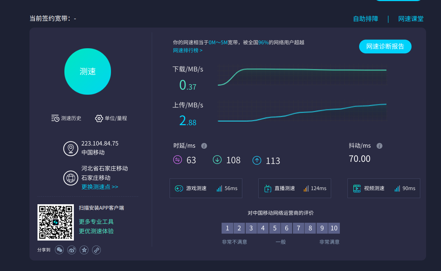Screen dimensions: 441x271
Task: Rate the operator 5 out of 10
Action: (275, 228)
